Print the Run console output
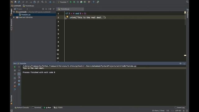Viewport: 199px width, 112px height. coord(19,81)
